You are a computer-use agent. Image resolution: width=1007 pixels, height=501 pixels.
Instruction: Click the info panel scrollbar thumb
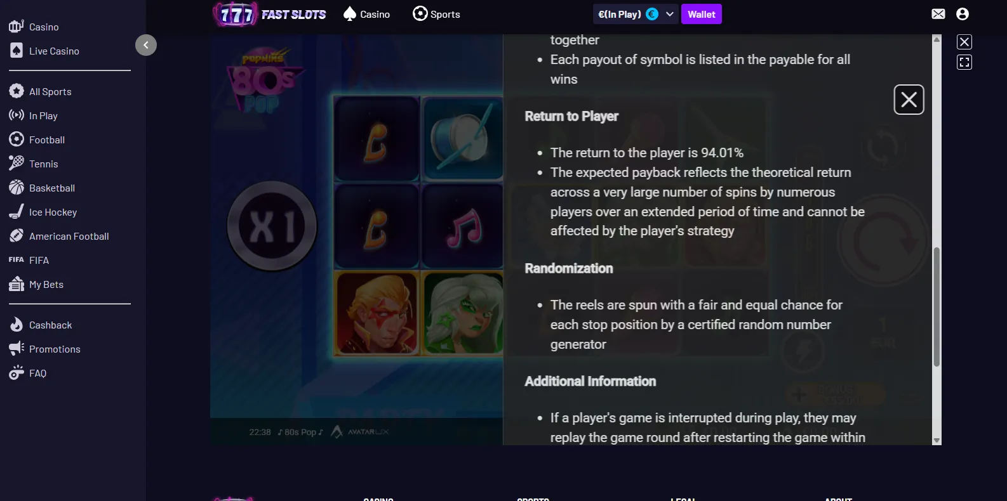937,307
